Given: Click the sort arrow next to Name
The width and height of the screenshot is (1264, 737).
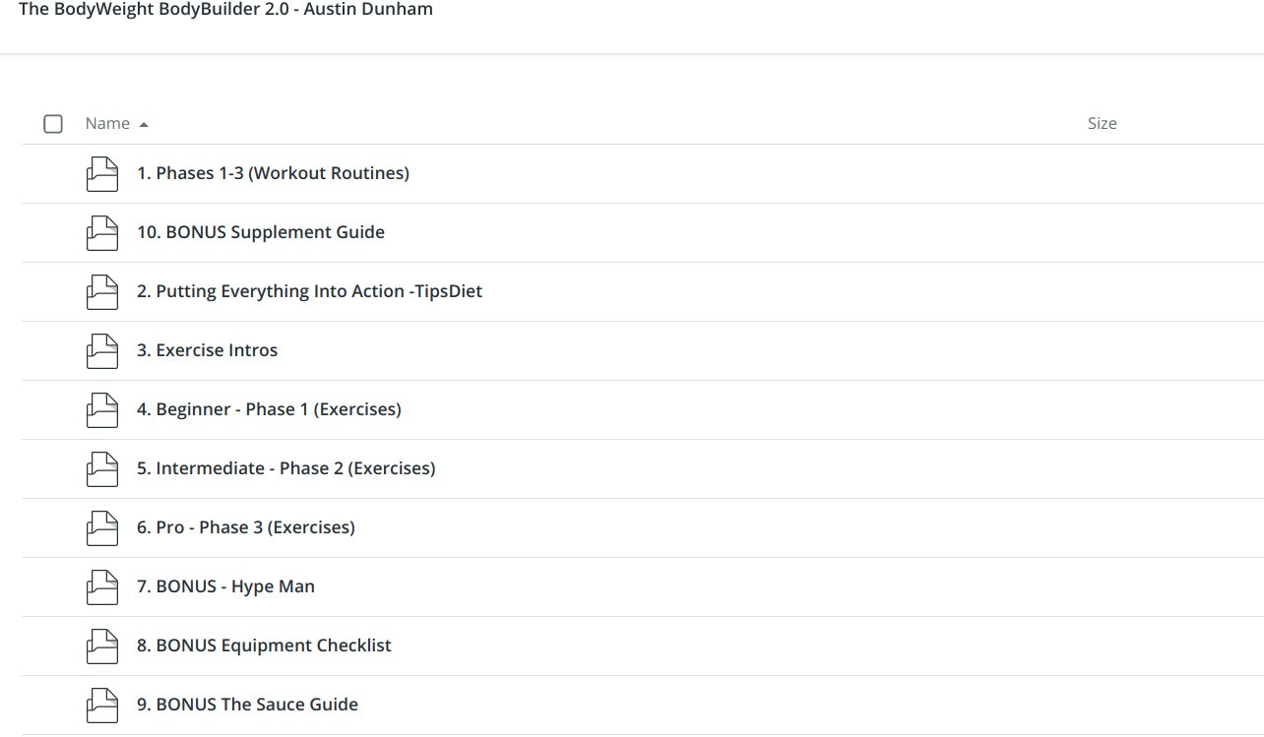Looking at the screenshot, I should 144,124.
